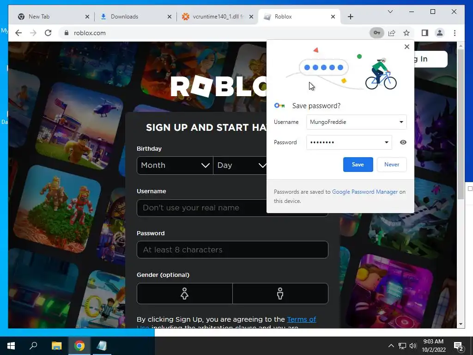This screenshot has height=355, width=473.
Task: Close the New Tab tab
Action: click(x=87, y=17)
